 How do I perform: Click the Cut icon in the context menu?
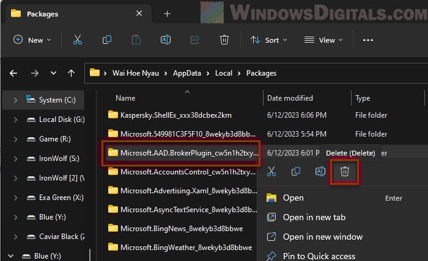point(271,171)
